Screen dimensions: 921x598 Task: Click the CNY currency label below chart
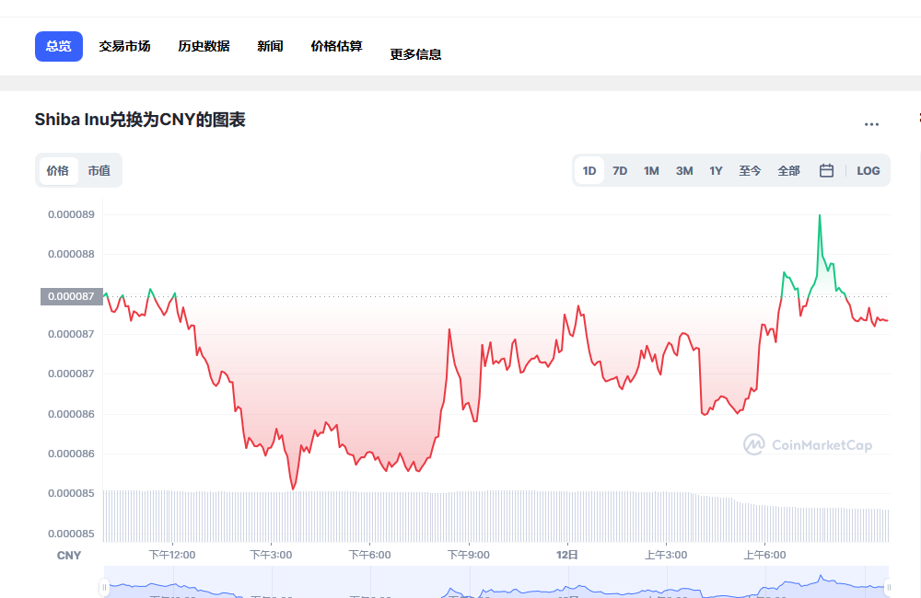69,555
